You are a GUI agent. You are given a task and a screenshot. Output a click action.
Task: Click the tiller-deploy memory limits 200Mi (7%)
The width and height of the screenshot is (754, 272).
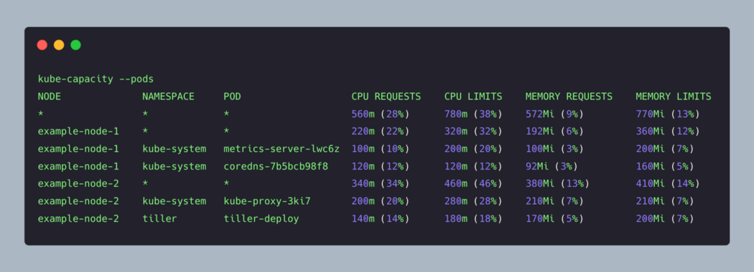pos(664,219)
